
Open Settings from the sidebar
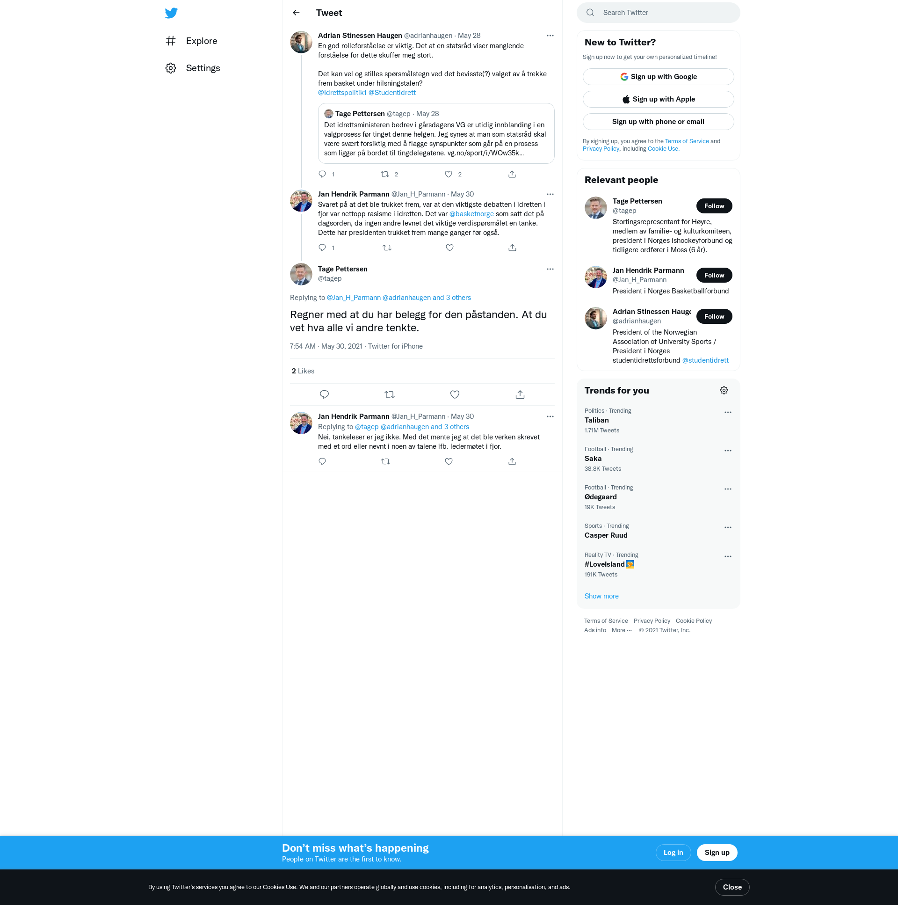pos(193,68)
